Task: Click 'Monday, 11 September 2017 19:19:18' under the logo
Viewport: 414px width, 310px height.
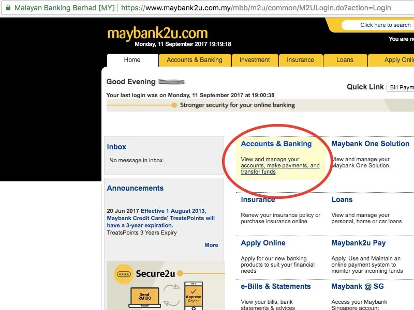Action: [x=183, y=44]
